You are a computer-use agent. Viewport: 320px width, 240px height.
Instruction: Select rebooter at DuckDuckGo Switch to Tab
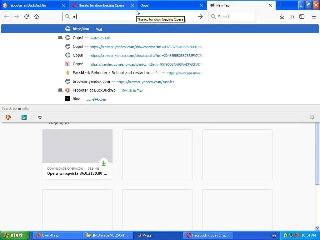pos(160,90)
